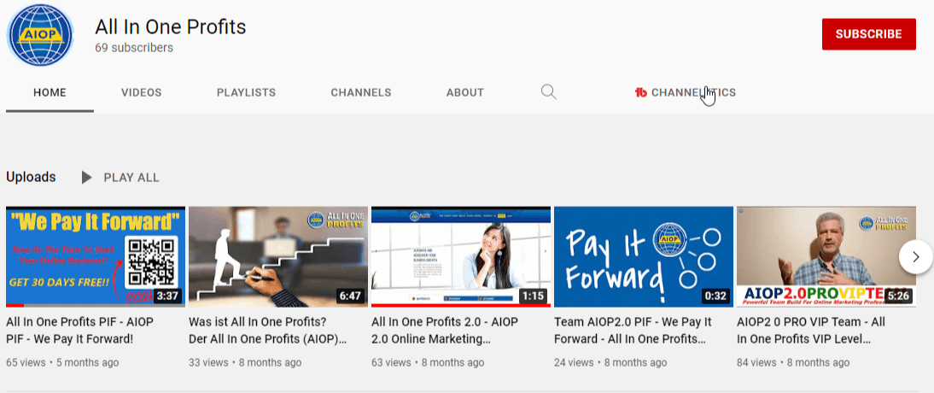934x393 pixels.
Task: Open title Team AIOP2.0 PIF video
Action: tap(633, 331)
